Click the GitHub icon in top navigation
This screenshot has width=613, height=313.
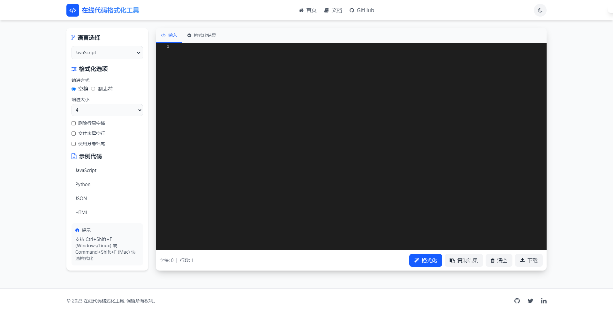(x=352, y=11)
